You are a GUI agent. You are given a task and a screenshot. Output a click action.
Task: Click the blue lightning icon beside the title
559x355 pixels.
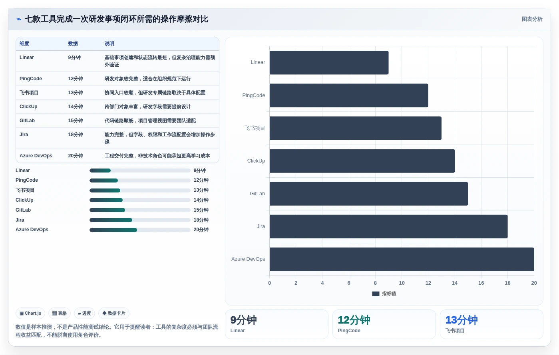[18, 19]
